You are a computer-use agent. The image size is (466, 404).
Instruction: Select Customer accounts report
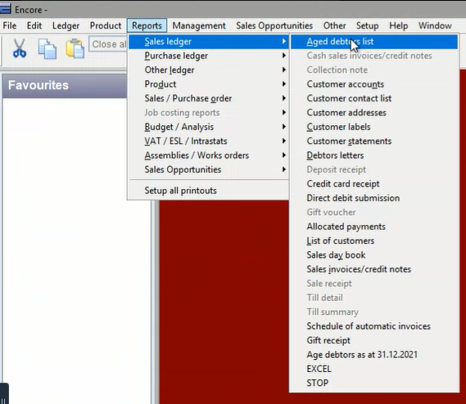[374, 84]
